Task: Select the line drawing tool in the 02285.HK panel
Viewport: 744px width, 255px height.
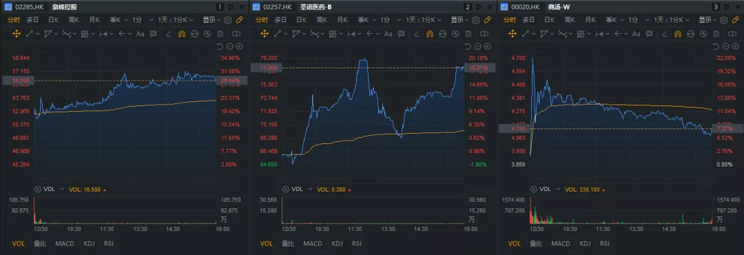Action: 30,34
